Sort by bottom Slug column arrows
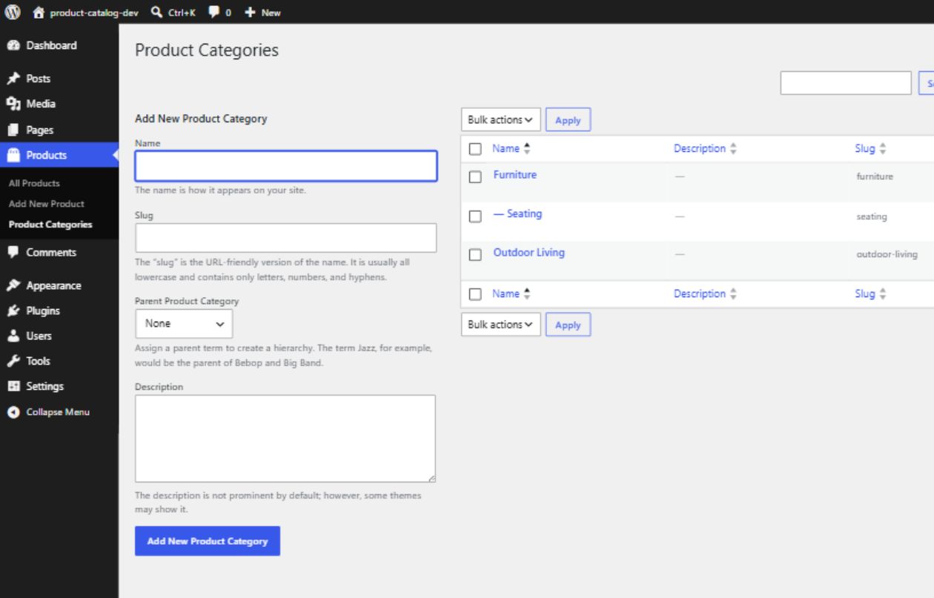 click(882, 294)
